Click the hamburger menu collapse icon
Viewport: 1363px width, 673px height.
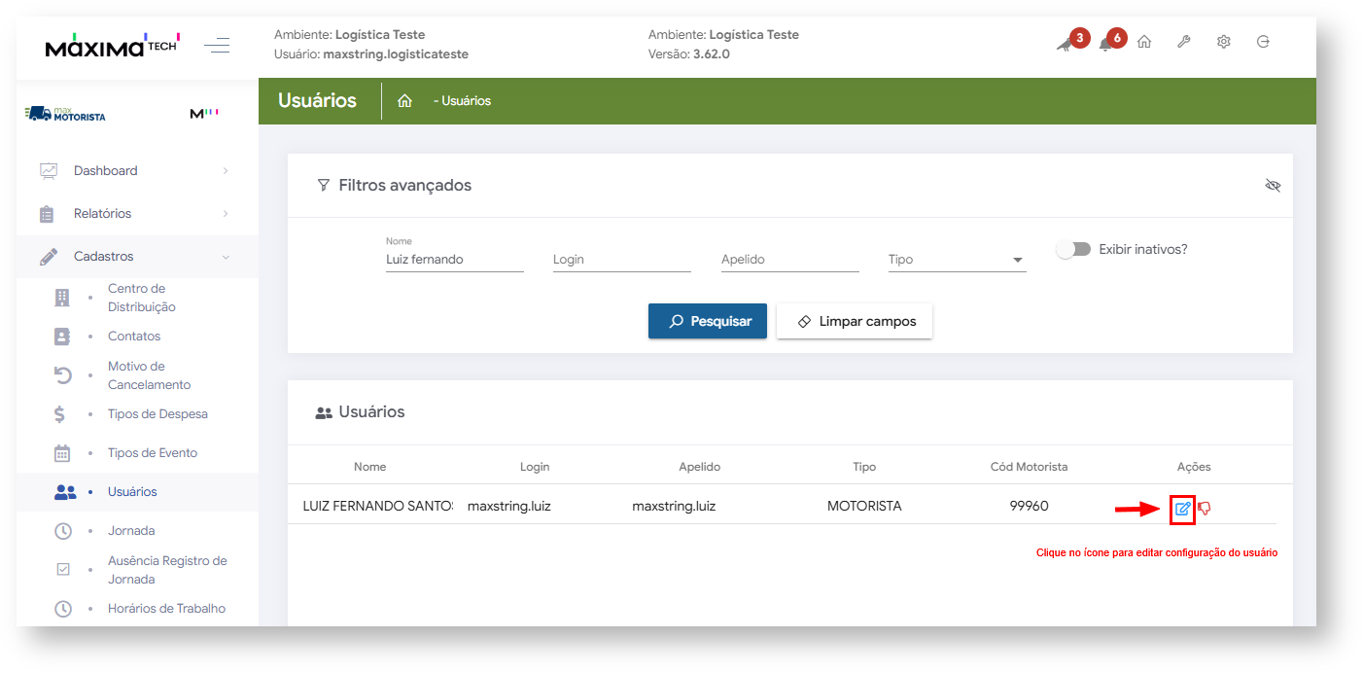point(217,45)
